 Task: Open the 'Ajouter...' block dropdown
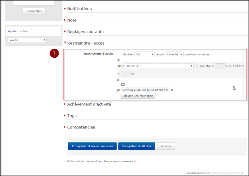coord(27,40)
